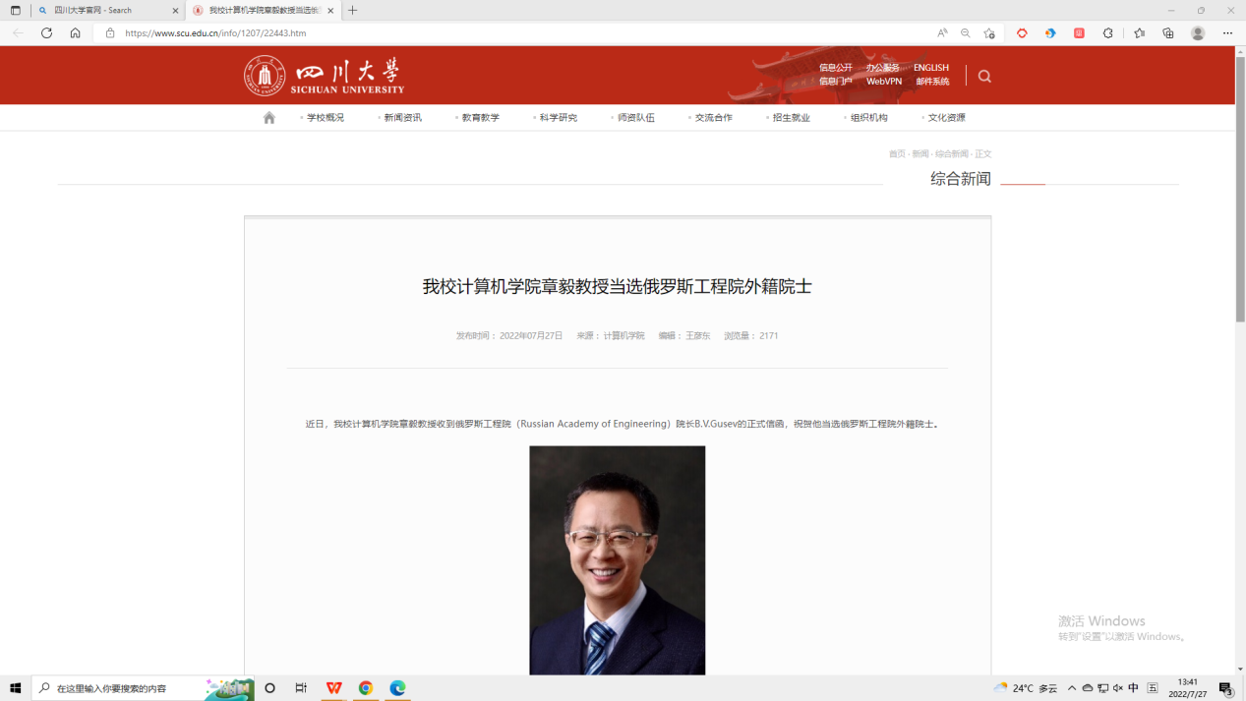Viewport: 1246px width, 701px height.
Task: Open the site search with the magnifier icon
Action: coord(983,75)
